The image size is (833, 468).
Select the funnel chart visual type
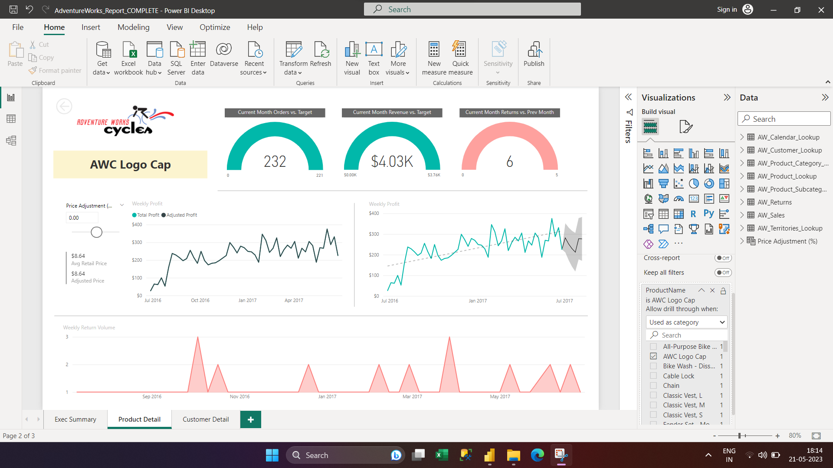[663, 184]
